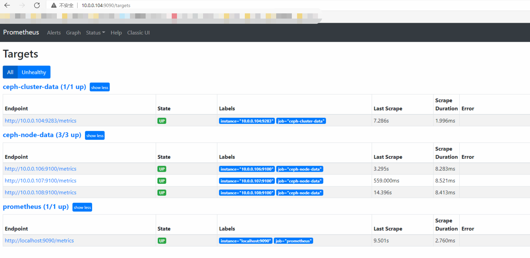Click UP state badge for 10.0.0.104:9283
530x258 pixels.
click(x=162, y=121)
